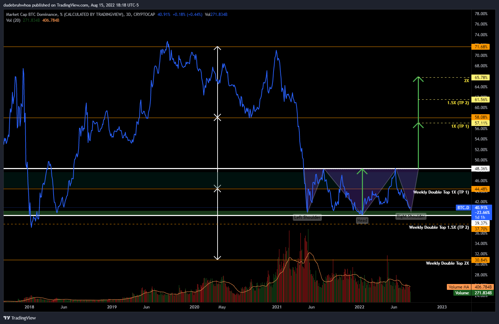Click 78.00% on the price scale

481,14
